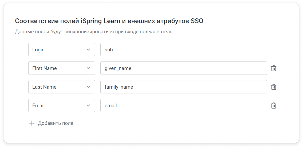Delete the Last Name field mapping

click(274, 87)
